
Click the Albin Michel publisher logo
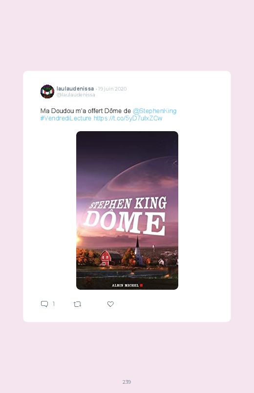[127, 285]
